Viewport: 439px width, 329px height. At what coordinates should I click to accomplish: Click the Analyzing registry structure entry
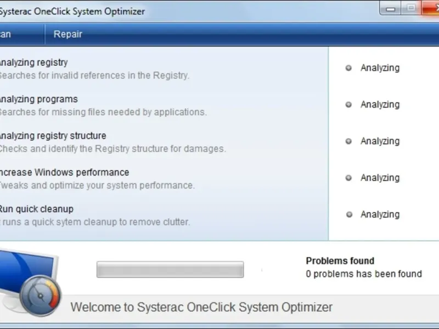[53, 136]
